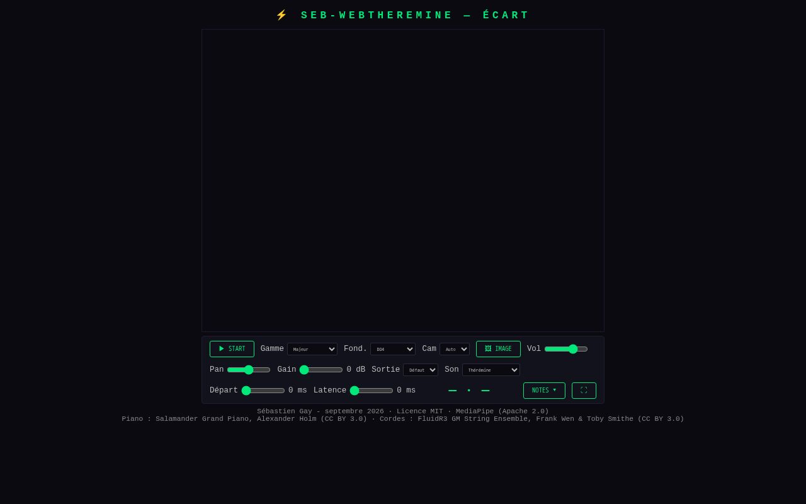Click the "Gamme" label

272,349
